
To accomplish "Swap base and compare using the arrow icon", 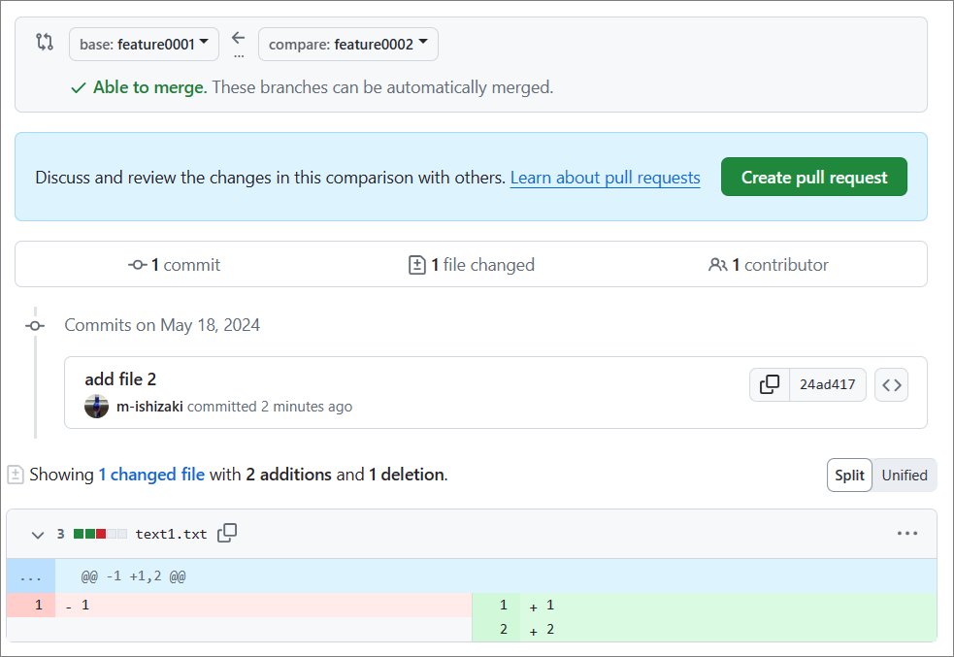I will (238, 37).
